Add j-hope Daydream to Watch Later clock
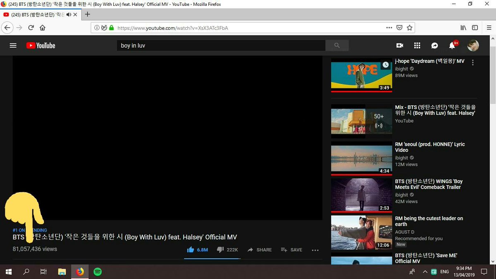Image resolution: width=496 pixels, height=279 pixels. [386, 65]
